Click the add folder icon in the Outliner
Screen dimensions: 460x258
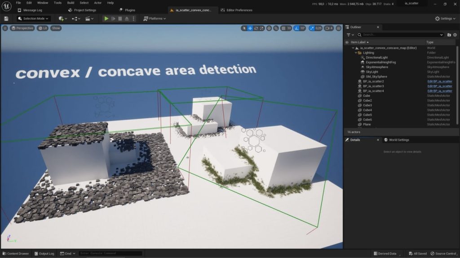click(449, 34)
